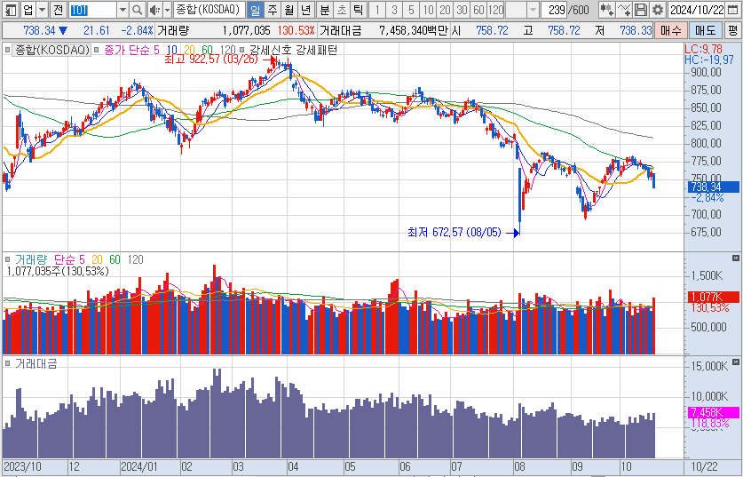Click the 평 button
This screenshot has width=743, height=477.
click(732, 31)
